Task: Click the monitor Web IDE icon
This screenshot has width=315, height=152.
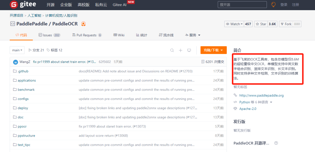Action: tap(189, 50)
